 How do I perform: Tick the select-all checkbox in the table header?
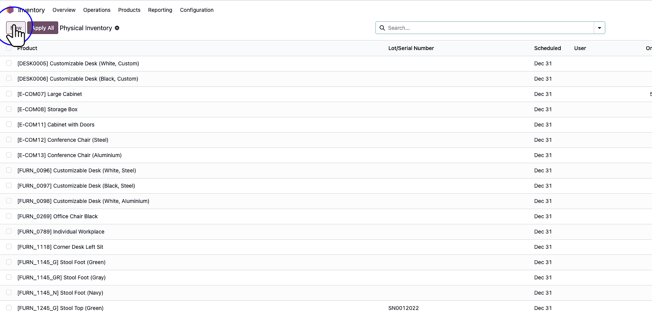(9, 48)
